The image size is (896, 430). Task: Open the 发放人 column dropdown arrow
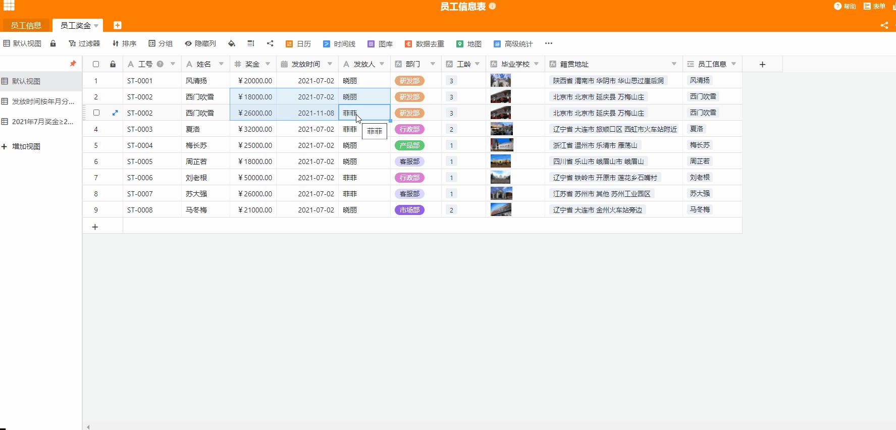pos(382,64)
